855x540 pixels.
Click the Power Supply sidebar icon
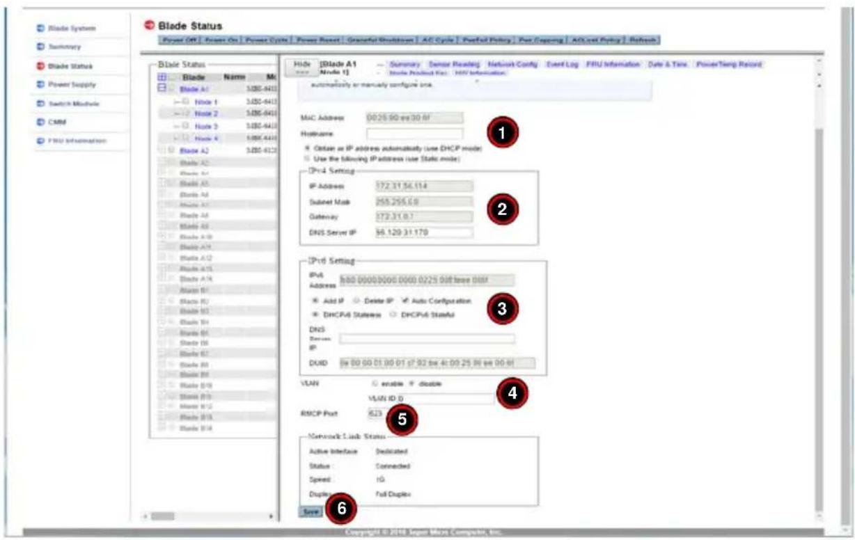pos(40,84)
